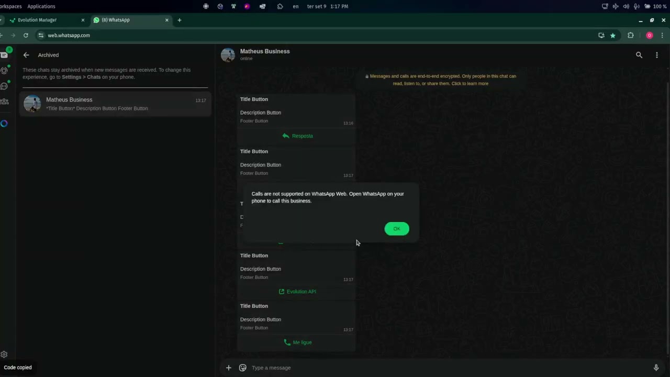Open the Status icon in WhatsApp sidebar

pyautogui.click(x=4, y=70)
